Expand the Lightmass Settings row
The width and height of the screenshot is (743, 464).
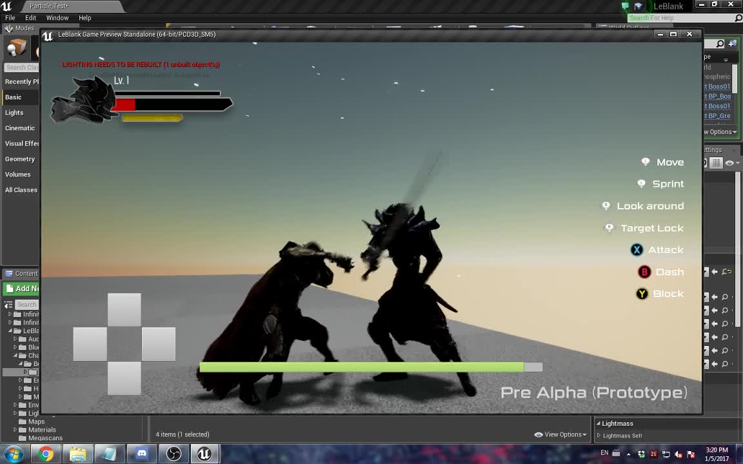pos(600,435)
